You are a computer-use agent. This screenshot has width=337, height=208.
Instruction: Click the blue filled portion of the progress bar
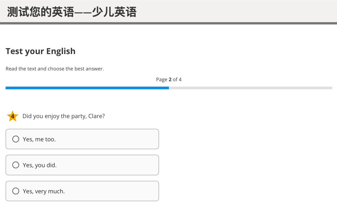click(x=87, y=88)
